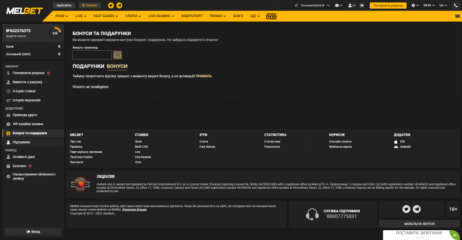The height and width of the screenshot is (240, 462).
Task: Click footer Telegram round icon
Action: coord(416,209)
